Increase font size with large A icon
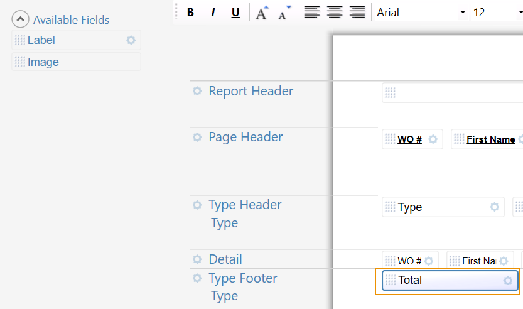This screenshot has height=309, width=523. (262, 13)
